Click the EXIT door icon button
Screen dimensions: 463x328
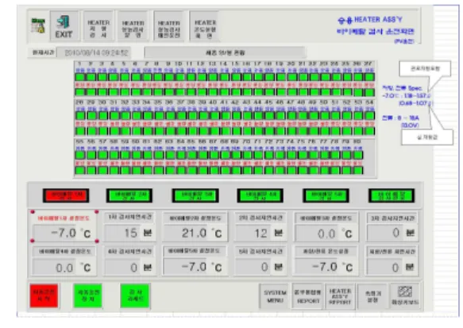click(x=64, y=26)
